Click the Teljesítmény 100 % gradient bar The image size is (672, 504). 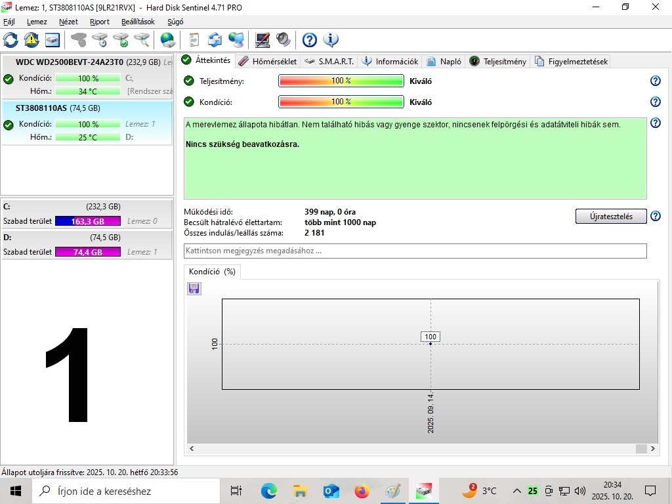tap(341, 81)
